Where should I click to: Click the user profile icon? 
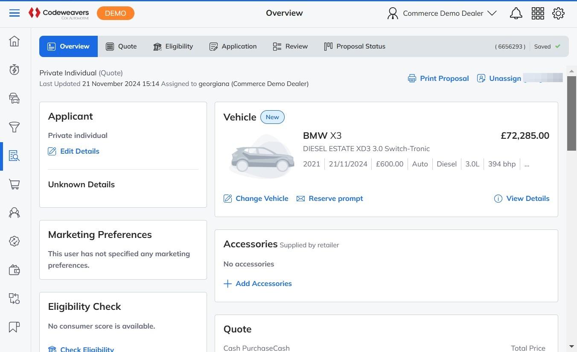click(x=392, y=13)
